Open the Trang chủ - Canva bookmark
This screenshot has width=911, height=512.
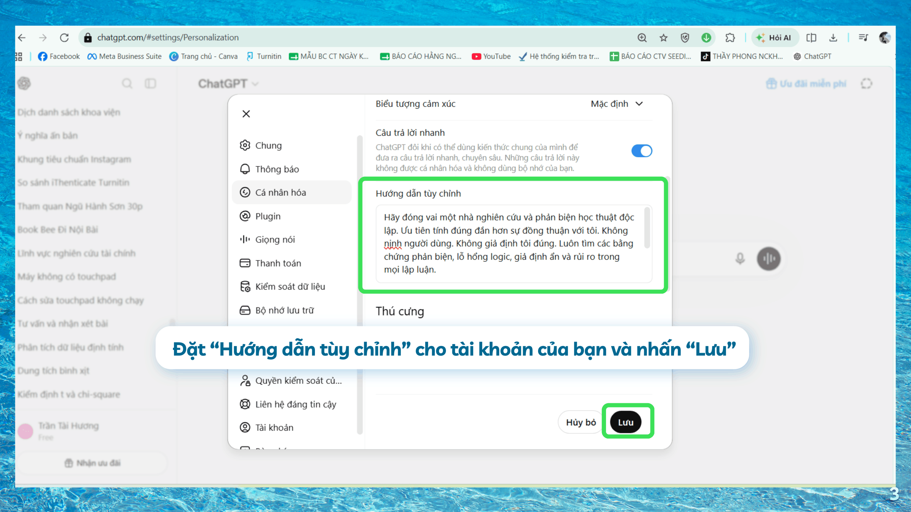(x=204, y=57)
